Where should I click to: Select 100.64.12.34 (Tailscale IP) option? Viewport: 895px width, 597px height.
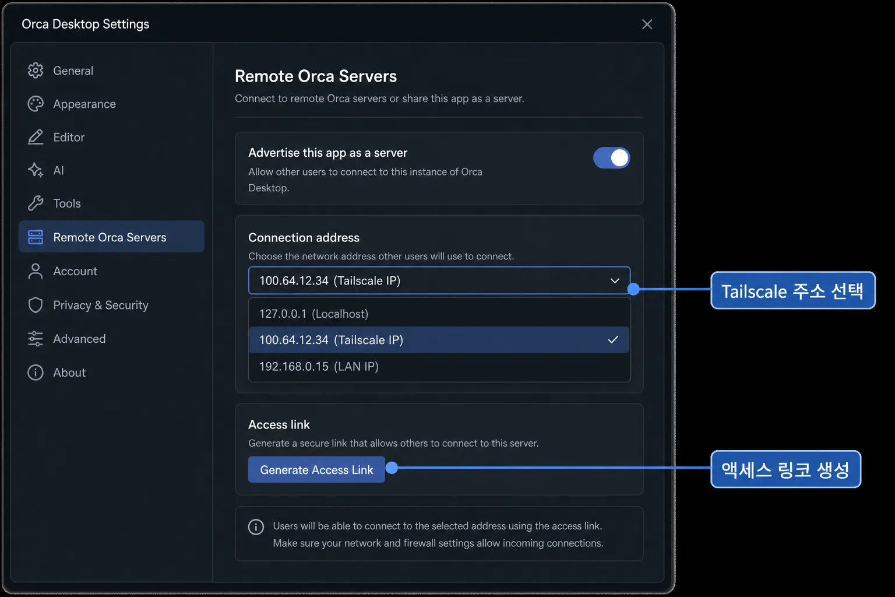point(439,340)
